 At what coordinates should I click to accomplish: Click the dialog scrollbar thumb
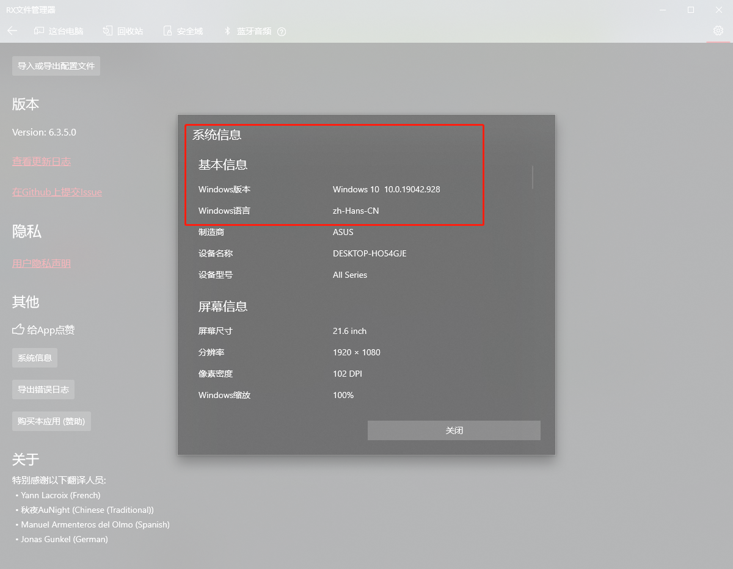[532, 177]
